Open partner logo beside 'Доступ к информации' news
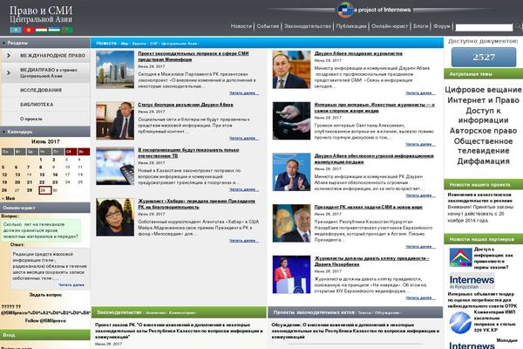This screenshot has width=523, height=349. point(460,257)
